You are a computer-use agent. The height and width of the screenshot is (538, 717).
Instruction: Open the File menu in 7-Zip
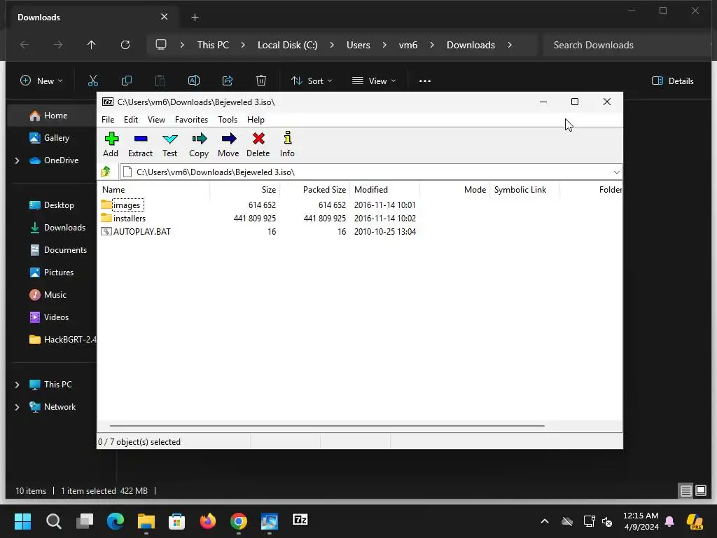pos(108,119)
